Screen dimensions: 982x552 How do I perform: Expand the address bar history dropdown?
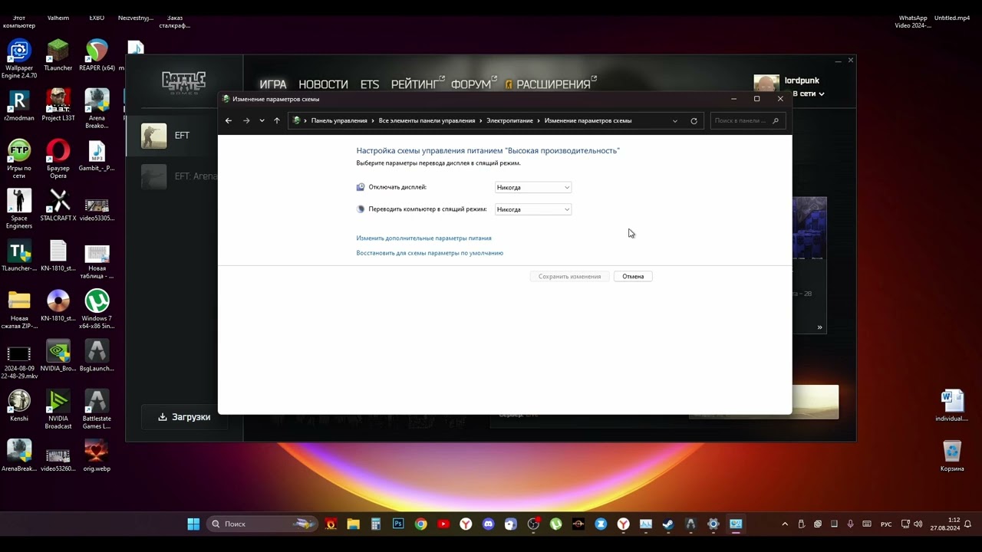coord(675,120)
